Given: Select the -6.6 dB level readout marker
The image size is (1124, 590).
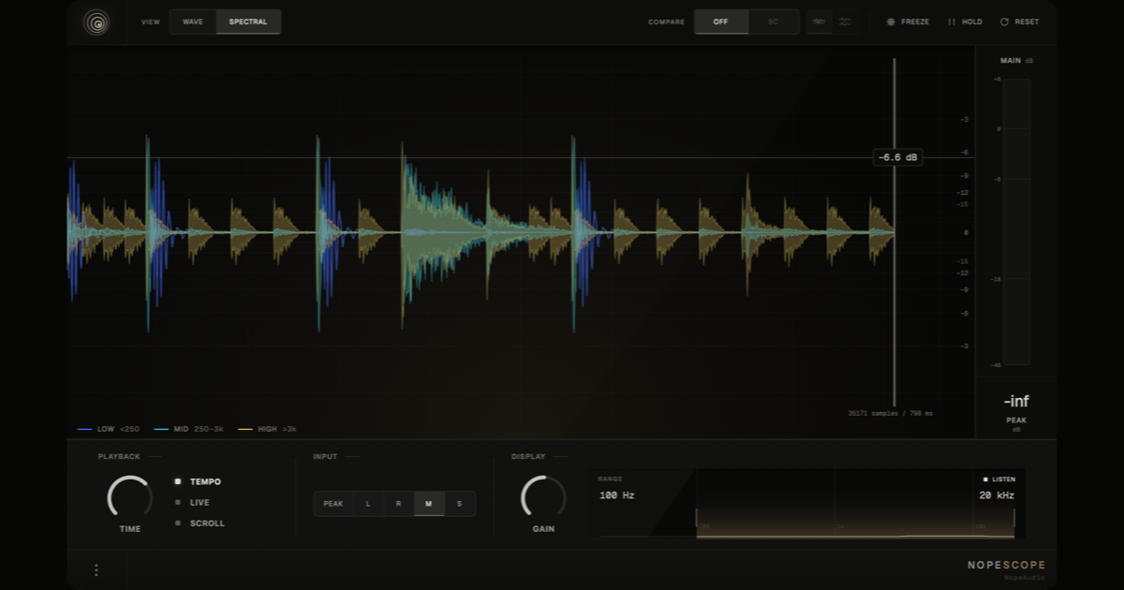Looking at the screenshot, I should 897,157.
